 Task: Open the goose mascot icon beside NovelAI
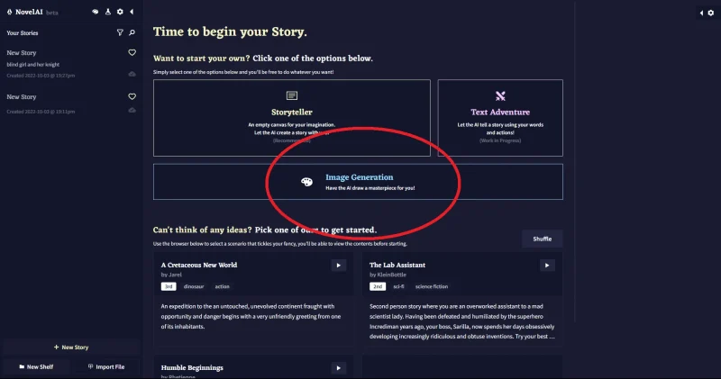point(96,12)
